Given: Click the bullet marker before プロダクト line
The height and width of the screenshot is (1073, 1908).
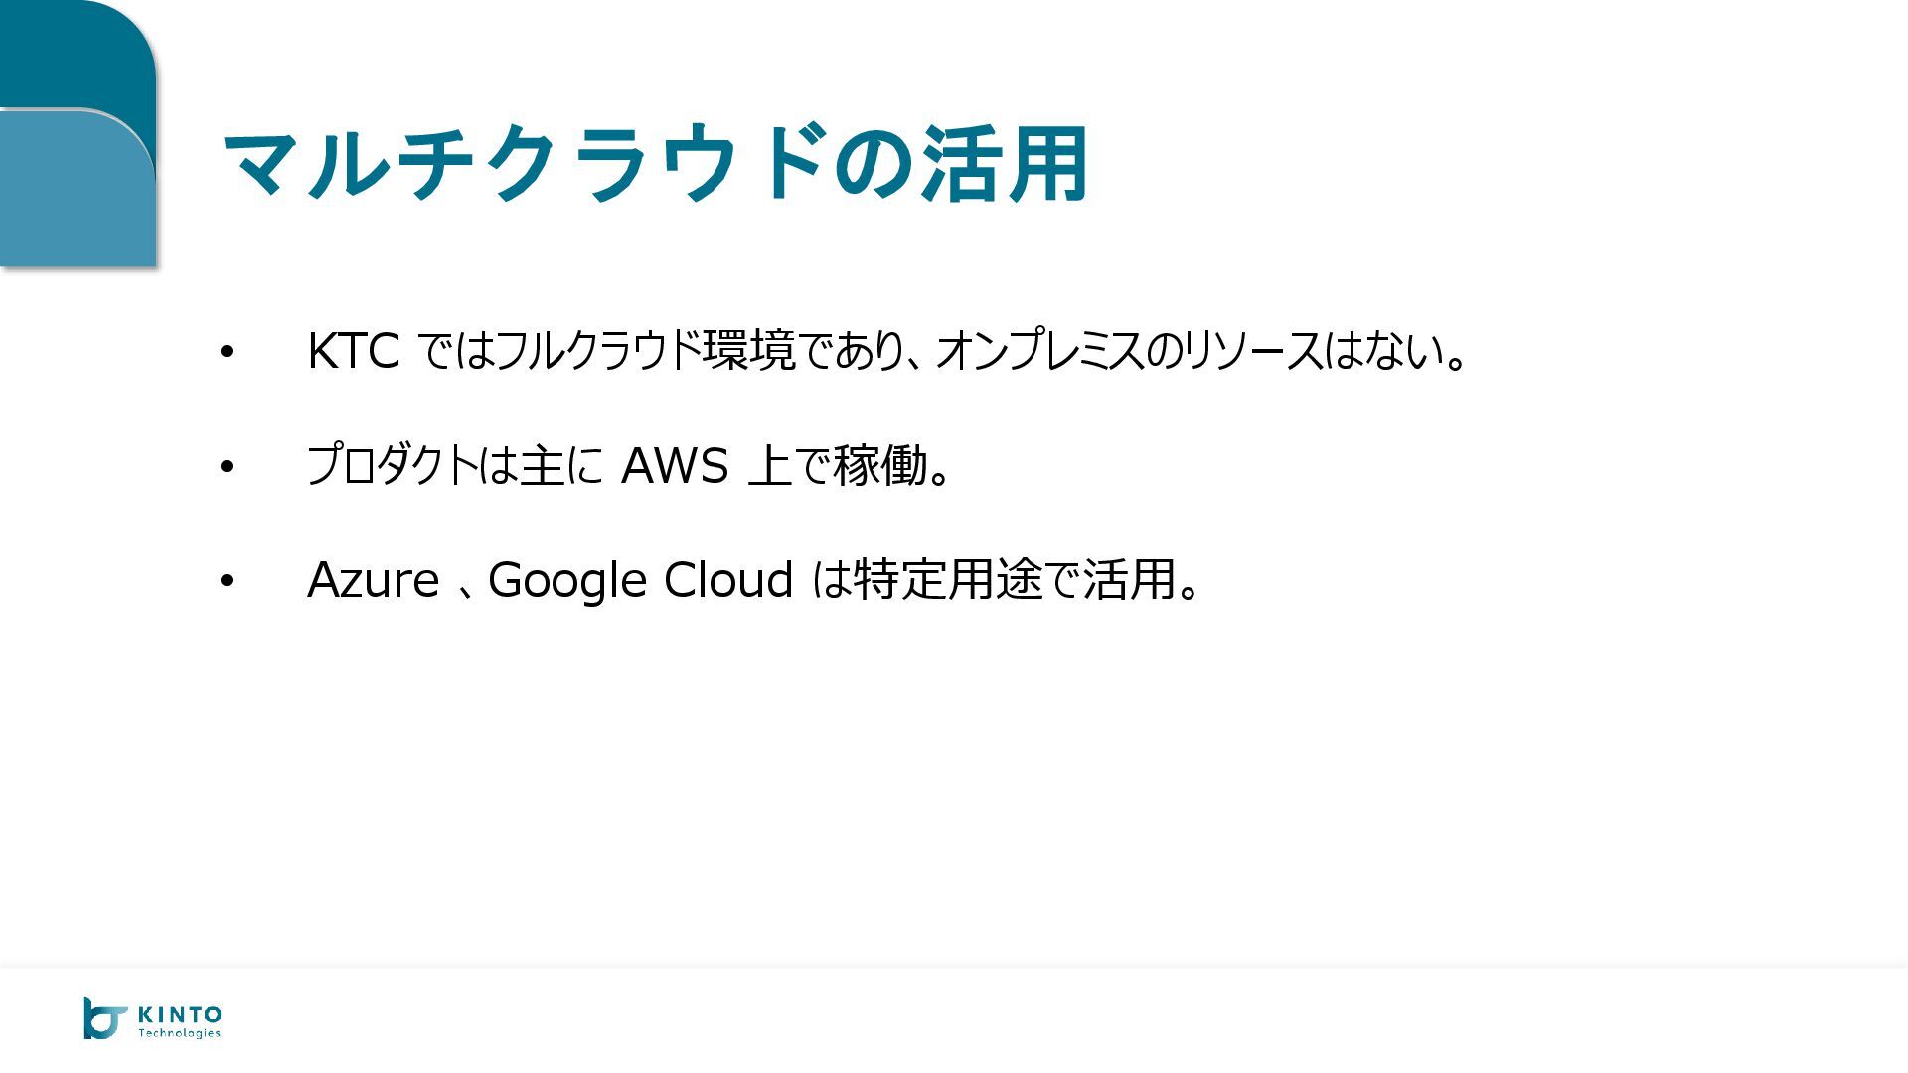Looking at the screenshot, I should pos(227,466).
